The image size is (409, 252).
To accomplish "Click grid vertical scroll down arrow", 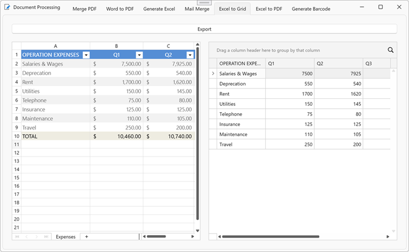I will tap(393, 231).
